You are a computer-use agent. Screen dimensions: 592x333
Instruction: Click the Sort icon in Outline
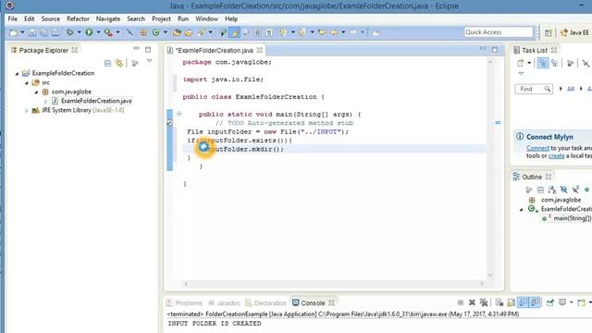click(x=552, y=190)
